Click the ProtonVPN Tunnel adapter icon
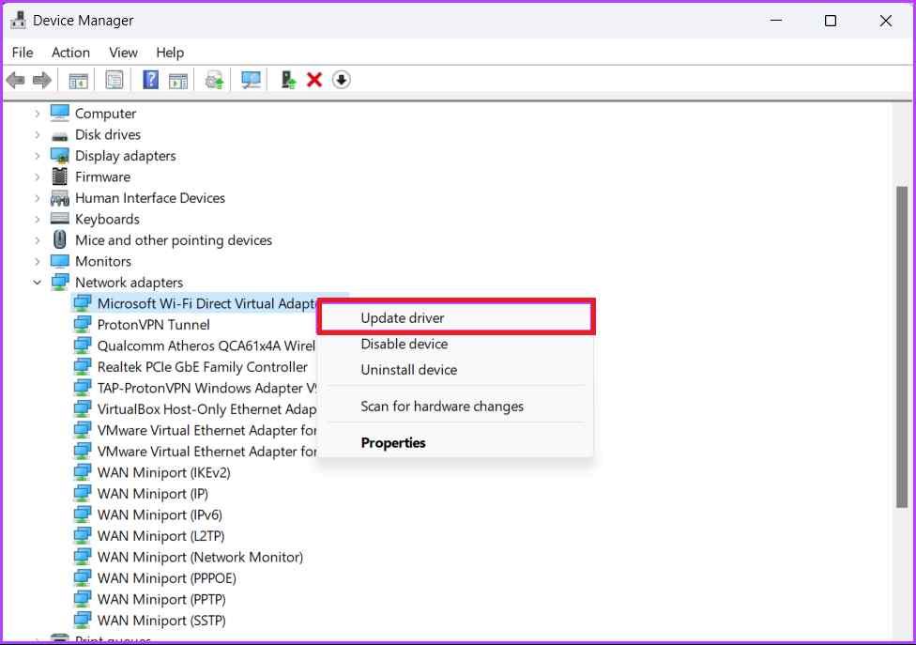 pos(83,324)
